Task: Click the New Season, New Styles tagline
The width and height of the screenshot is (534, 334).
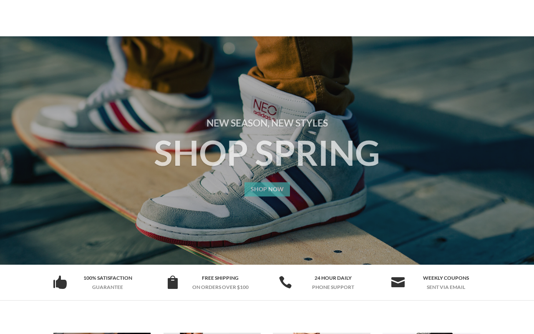Action: [267, 123]
